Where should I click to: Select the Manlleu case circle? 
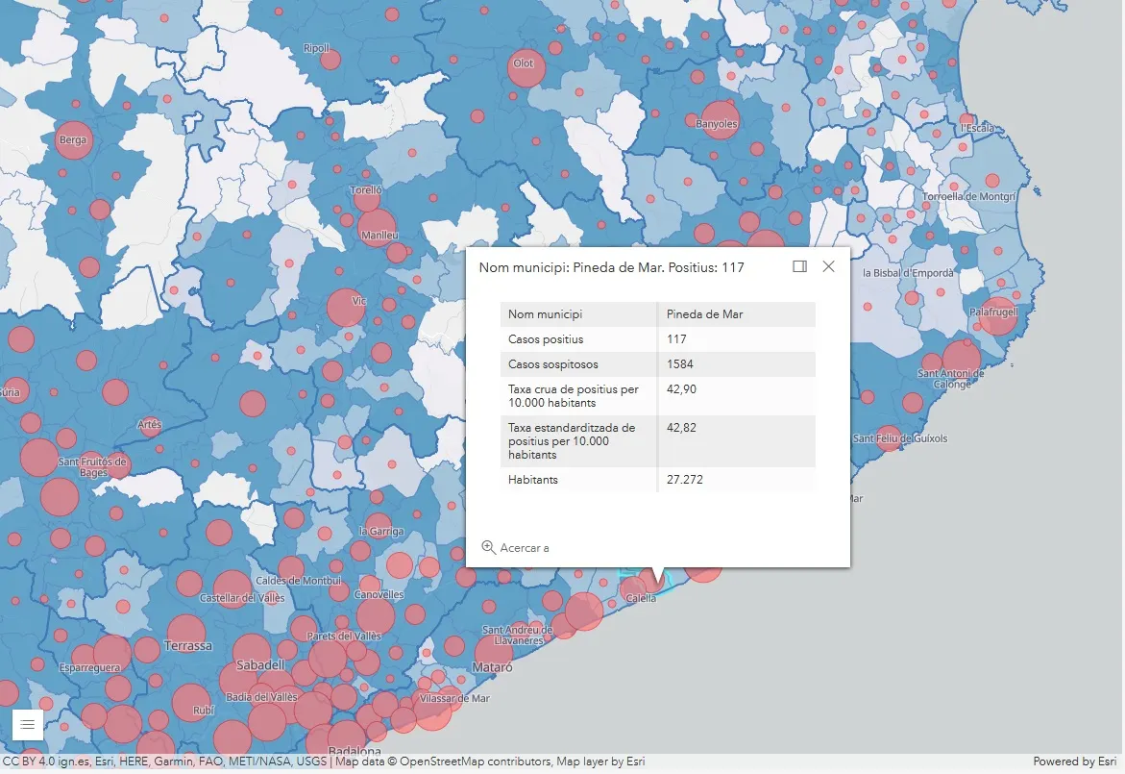tap(377, 228)
